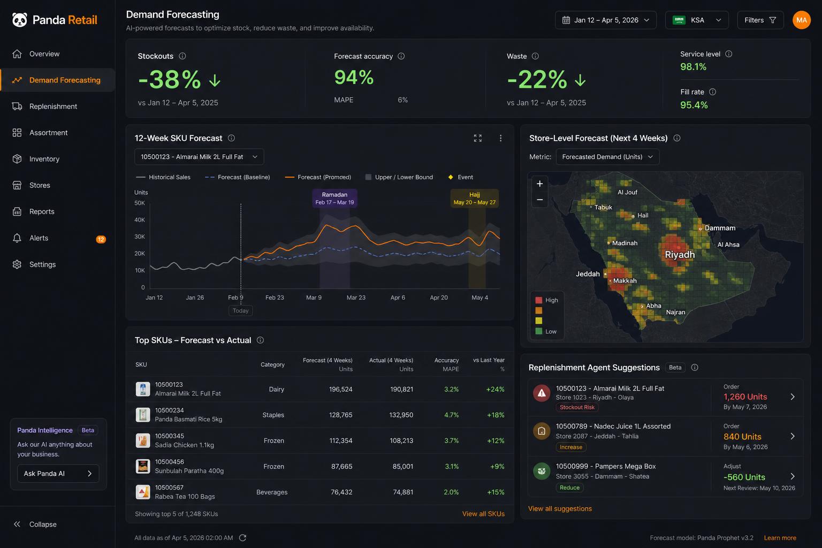This screenshot has width=822, height=548.
Task: Open the Inventory section
Action: pos(57,159)
